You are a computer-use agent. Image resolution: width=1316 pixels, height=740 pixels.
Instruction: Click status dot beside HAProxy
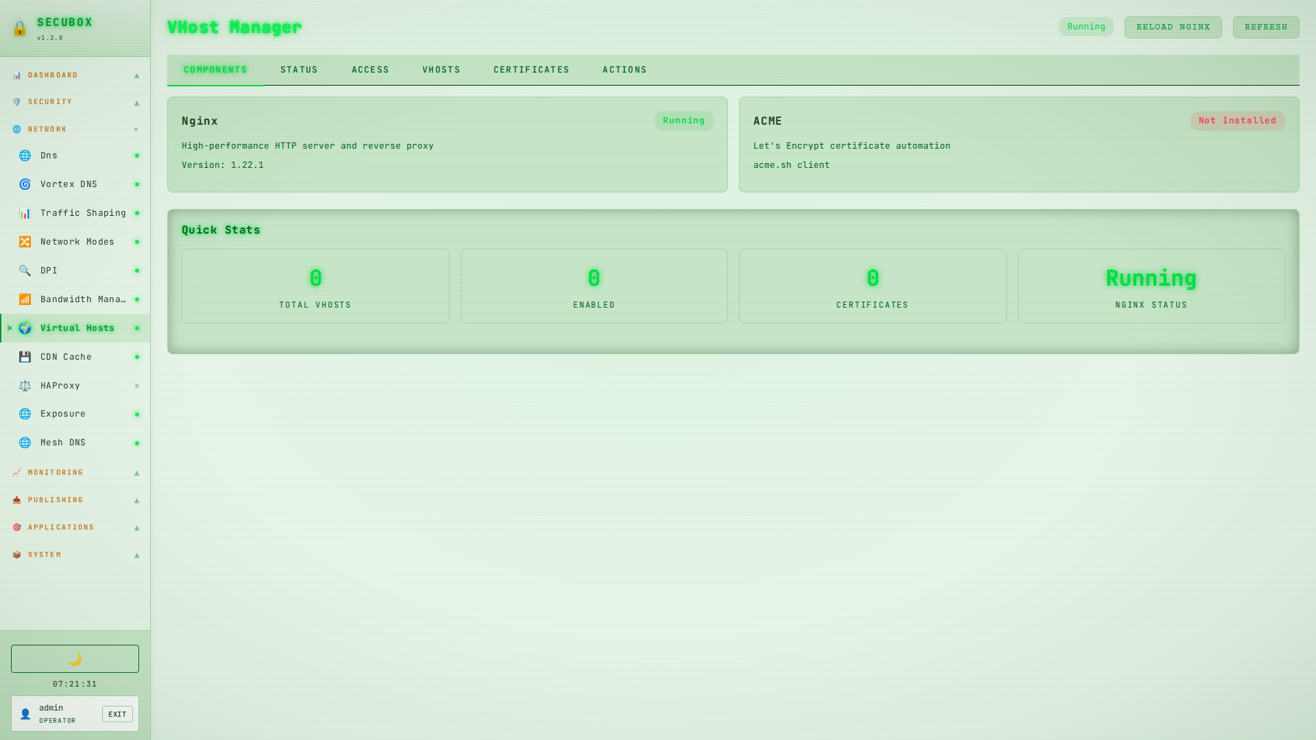pos(137,386)
